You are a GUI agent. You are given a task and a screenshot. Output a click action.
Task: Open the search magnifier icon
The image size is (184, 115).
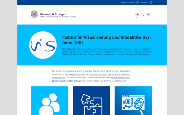[x=142, y=14]
